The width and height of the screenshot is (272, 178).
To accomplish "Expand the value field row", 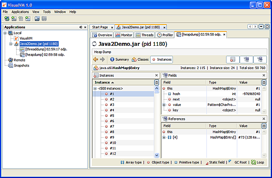I will pos(164,105).
